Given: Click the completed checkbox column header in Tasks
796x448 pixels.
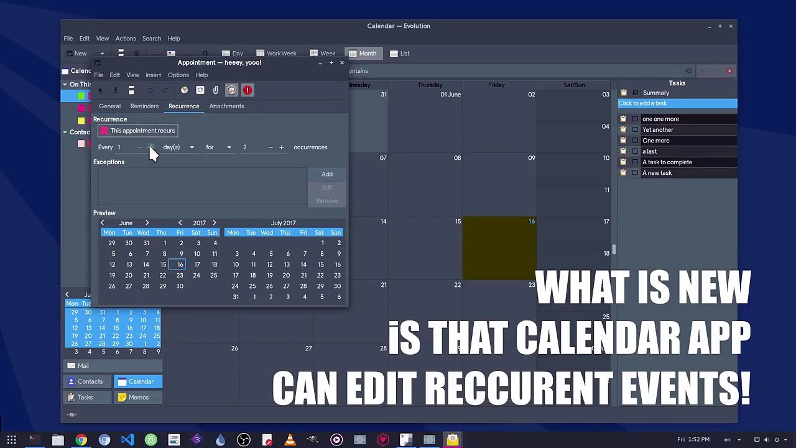Looking at the screenshot, I should point(635,93).
